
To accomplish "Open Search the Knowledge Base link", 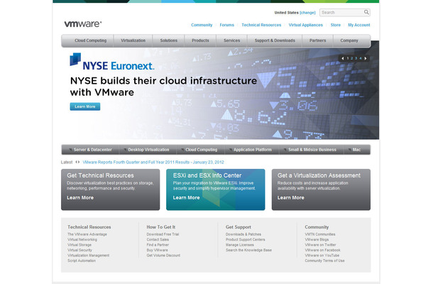I will coord(248,250).
